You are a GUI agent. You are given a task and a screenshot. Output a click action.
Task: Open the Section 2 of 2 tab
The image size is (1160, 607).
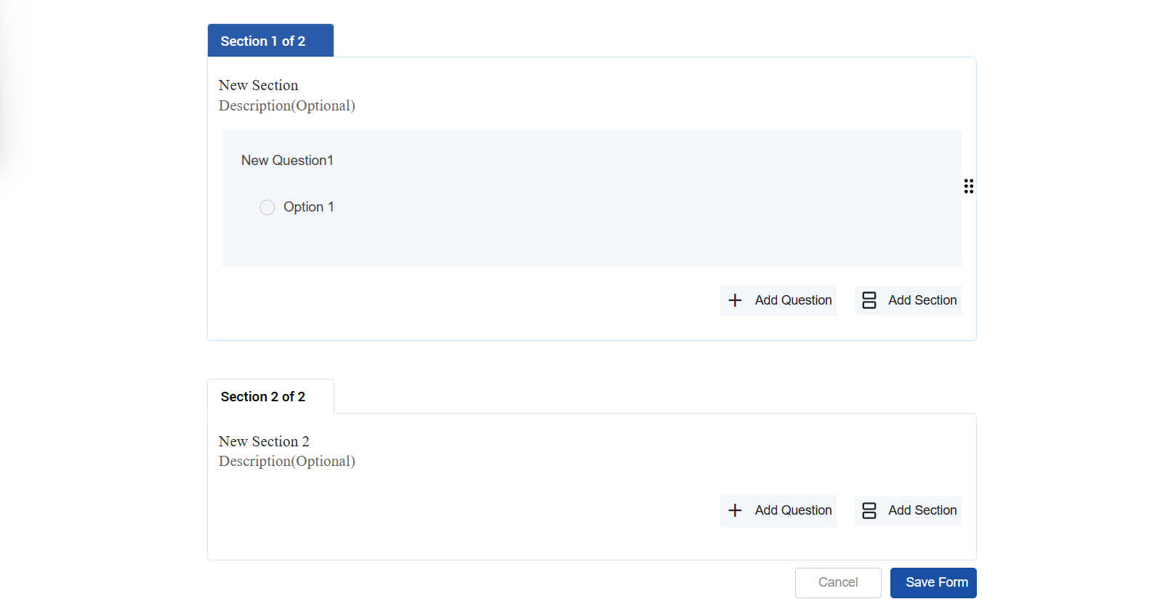click(x=263, y=397)
